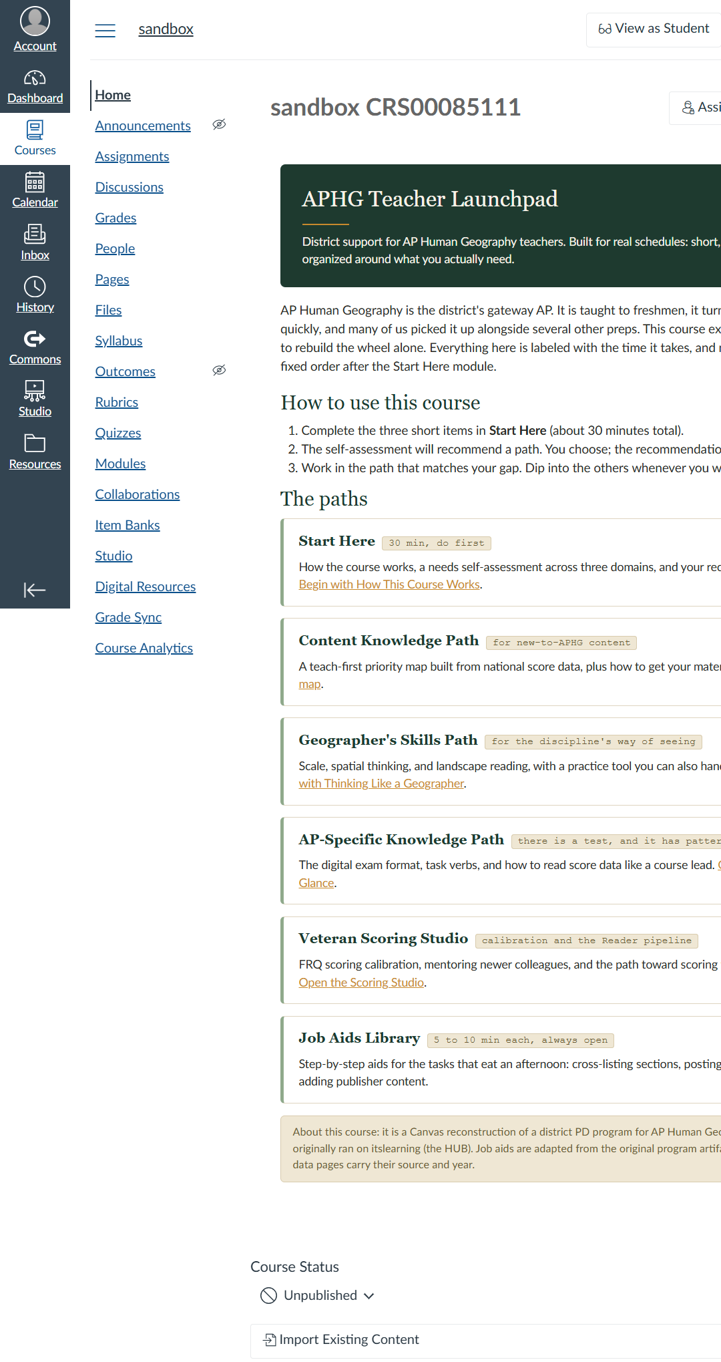Screen dimensions: 721x1362
Task: Follow Begin with How This Course Works link
Action: (x=389, y=584)
